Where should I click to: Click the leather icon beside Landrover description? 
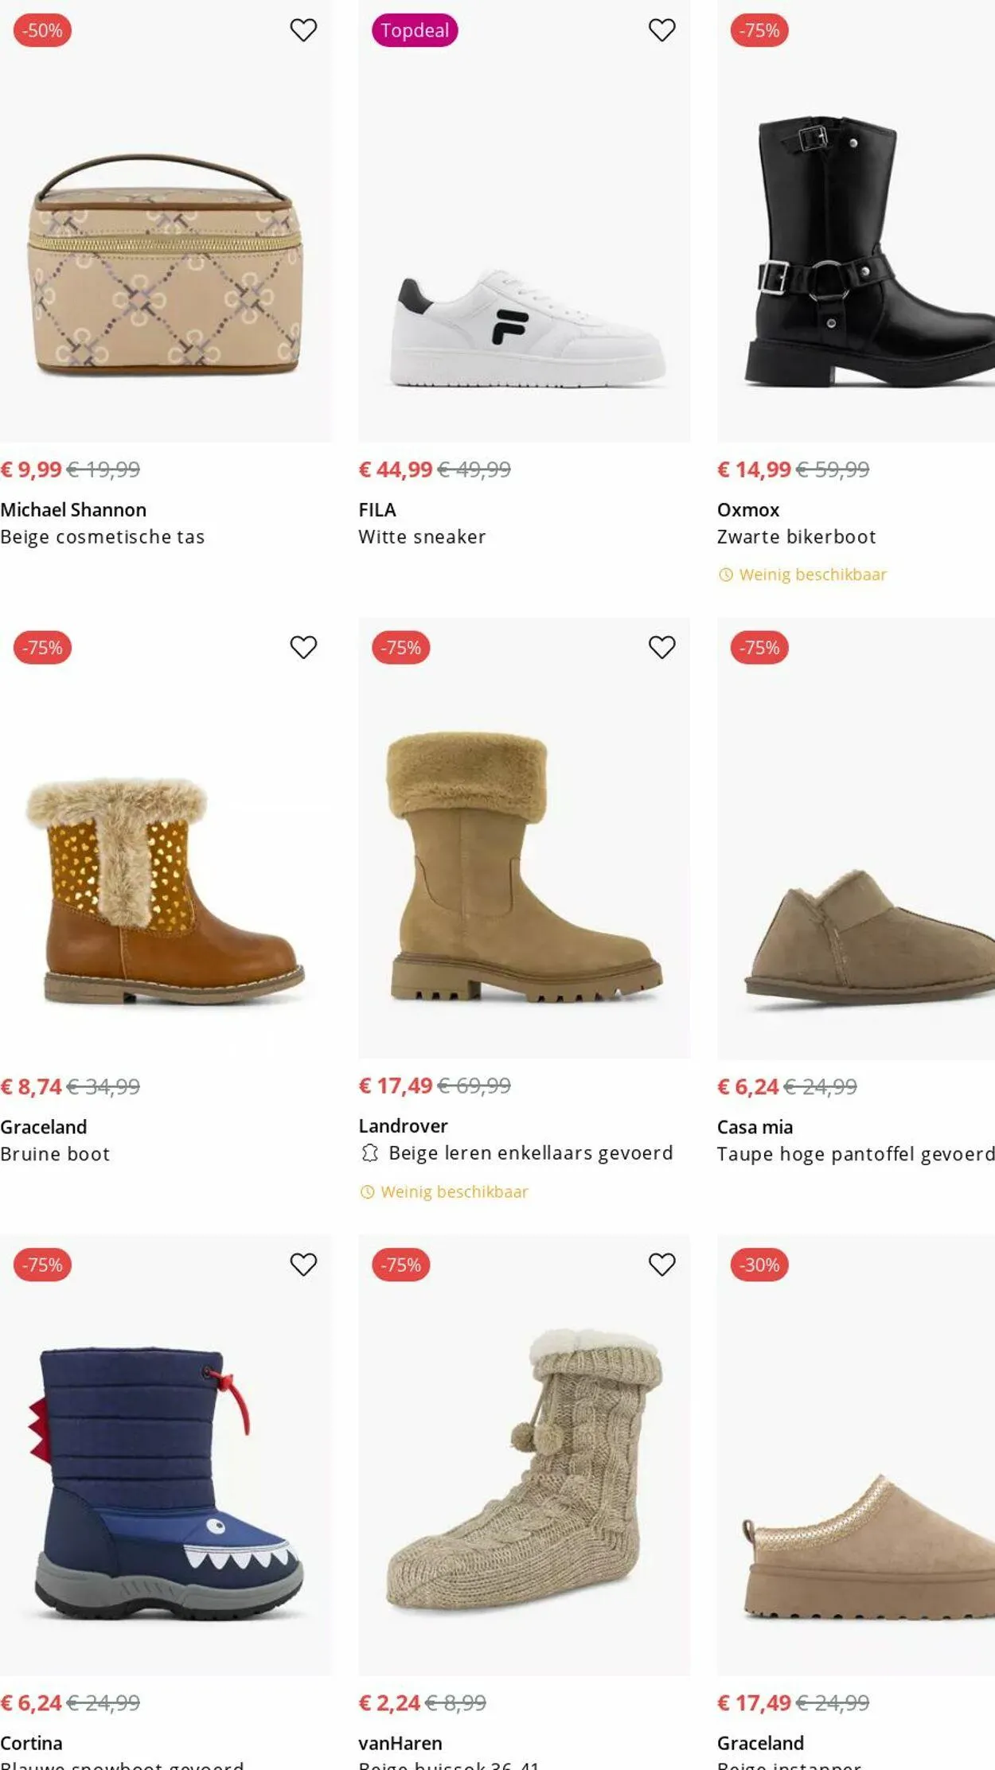point(369,1152)
